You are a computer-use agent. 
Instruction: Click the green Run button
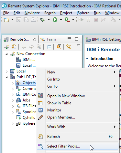[x=55, y=20]
